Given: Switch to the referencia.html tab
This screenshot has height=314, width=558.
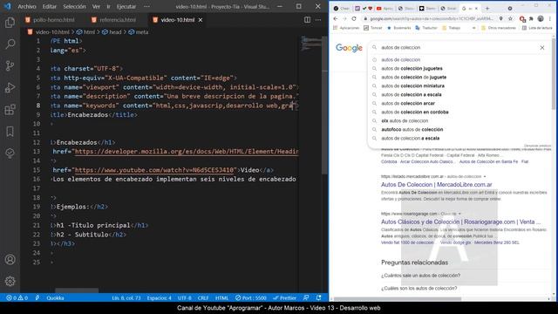Looking at the screenshot, I should click(114, 20).
